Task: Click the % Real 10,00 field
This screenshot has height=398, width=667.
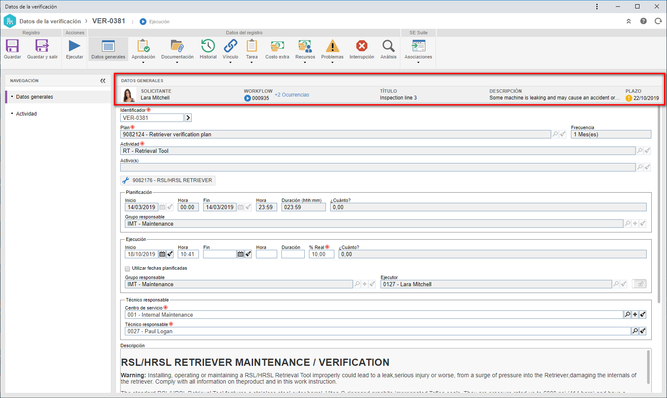Action: point(321,254)
